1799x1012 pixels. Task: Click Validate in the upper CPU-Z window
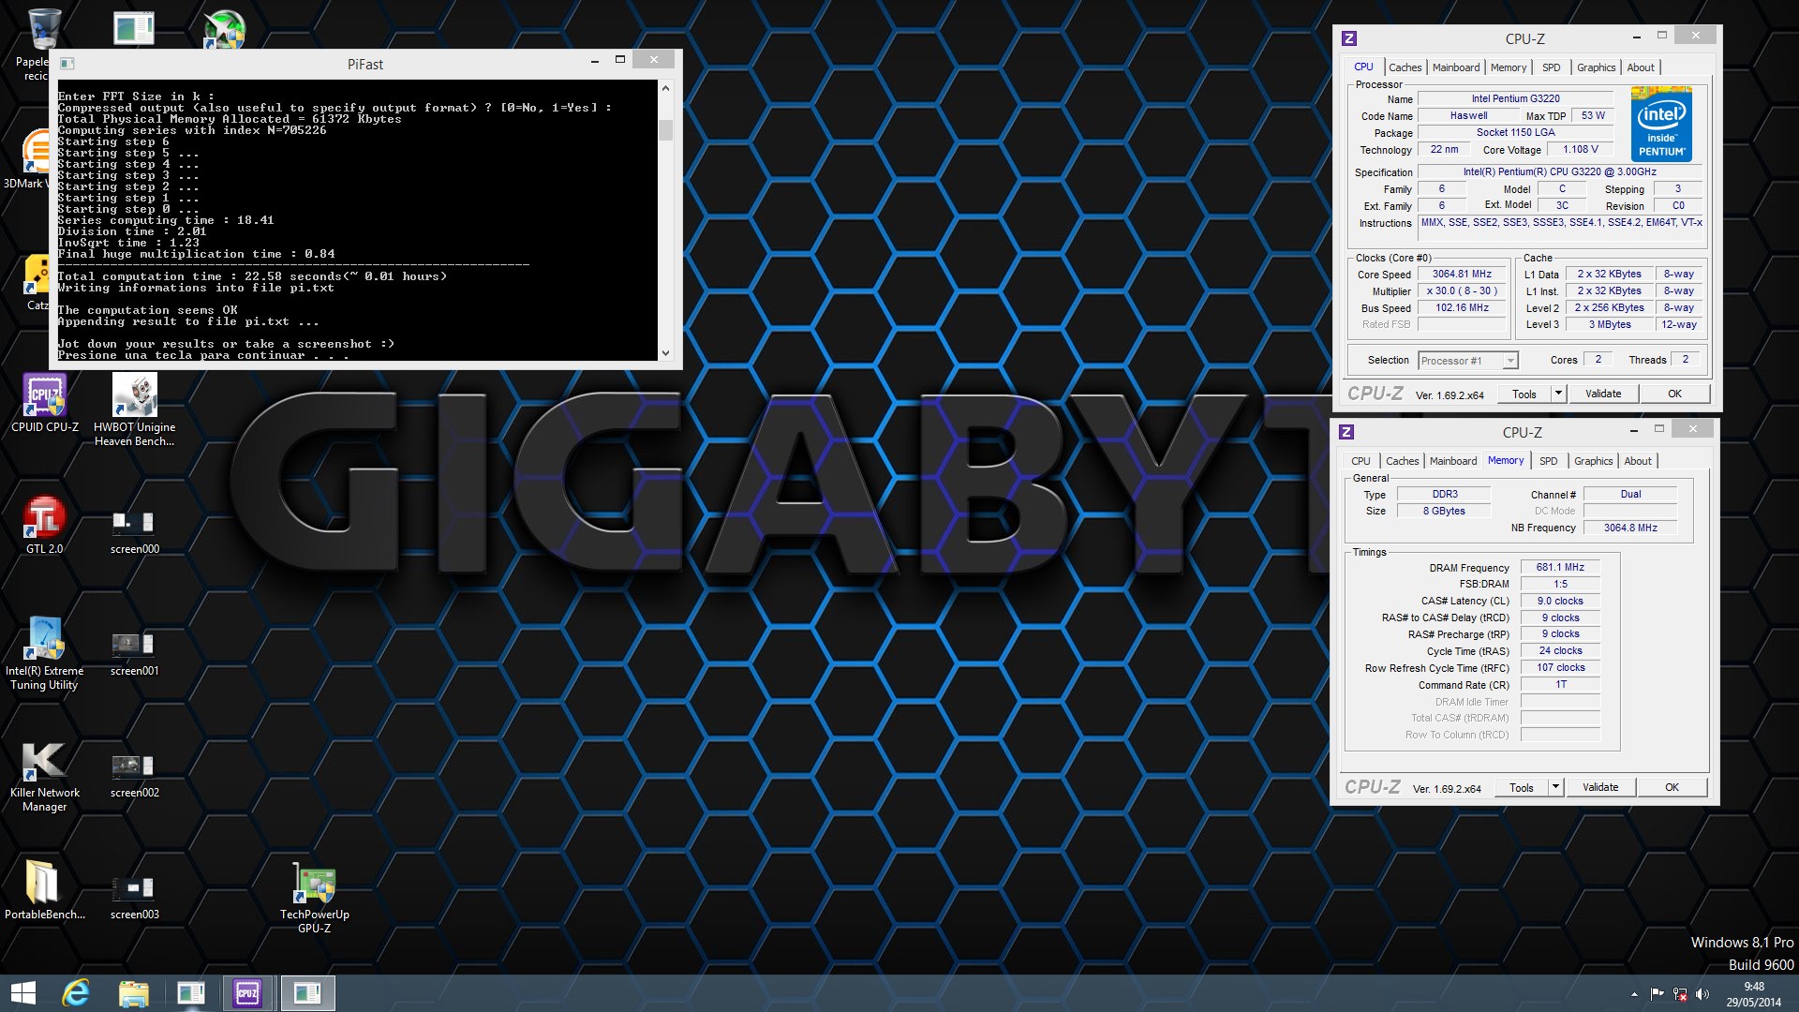pos(1603,394)
